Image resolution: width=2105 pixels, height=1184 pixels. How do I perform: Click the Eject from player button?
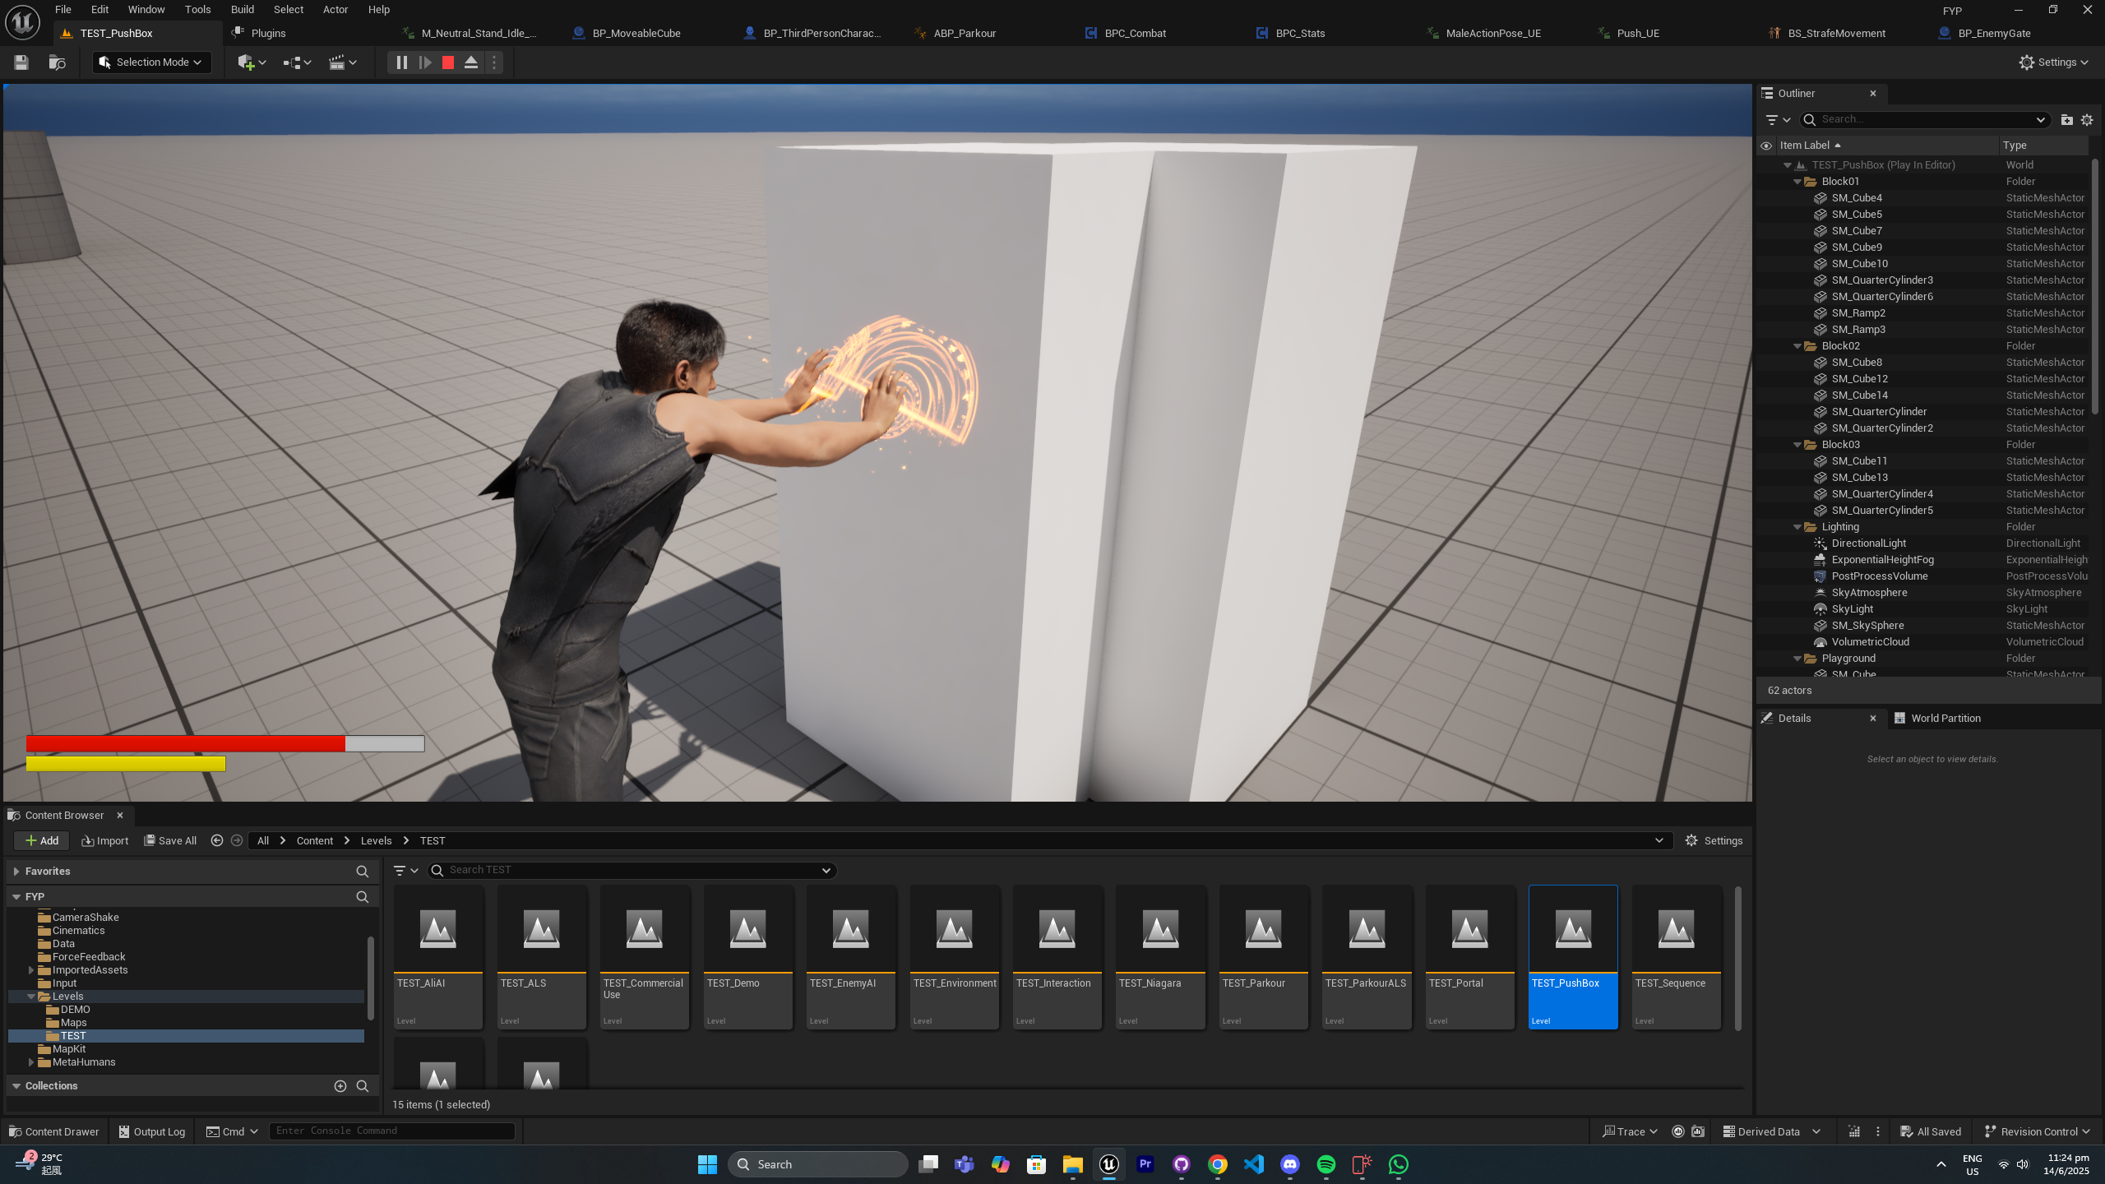pos(471,62)
